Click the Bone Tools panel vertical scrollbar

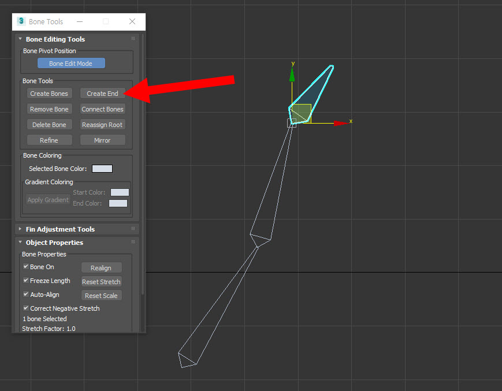pos(143,163)
